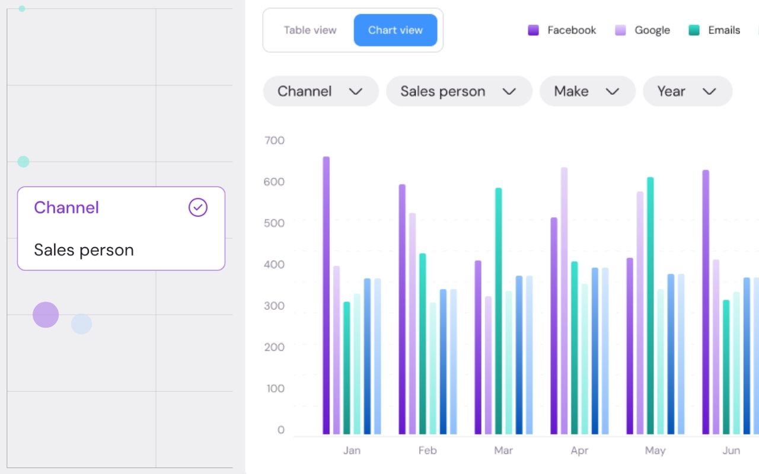This screenshot has height=474, width=759.
Task: Switch to Table view
Action: 310,30
